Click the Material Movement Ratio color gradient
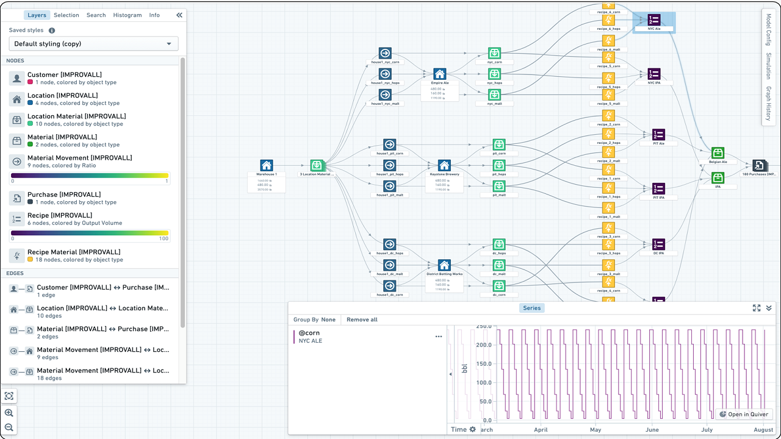The width and height of the screenshot is (781, 439). (90, 175)
